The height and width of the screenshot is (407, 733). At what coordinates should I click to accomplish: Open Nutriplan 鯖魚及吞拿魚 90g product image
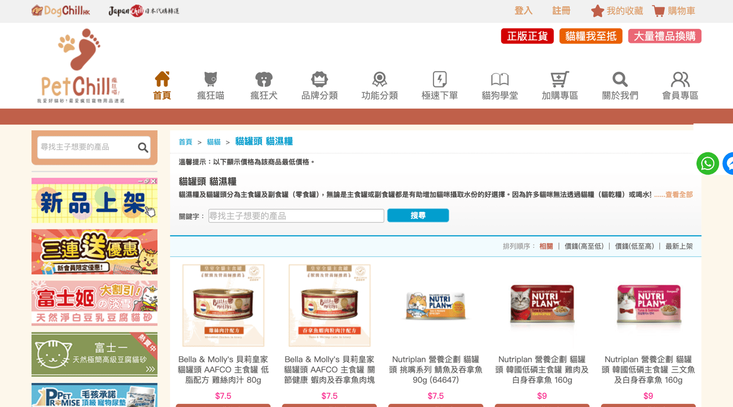click(x=436, y=305)
